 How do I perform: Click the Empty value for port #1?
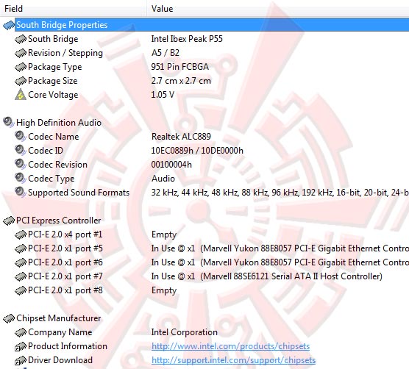[164, 234]
